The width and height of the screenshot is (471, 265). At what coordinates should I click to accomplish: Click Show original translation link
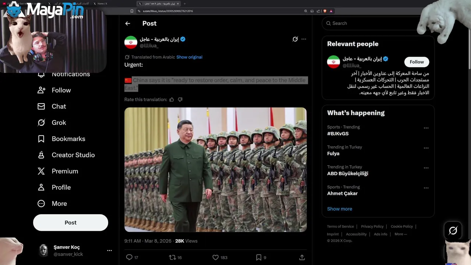(189, 57)
